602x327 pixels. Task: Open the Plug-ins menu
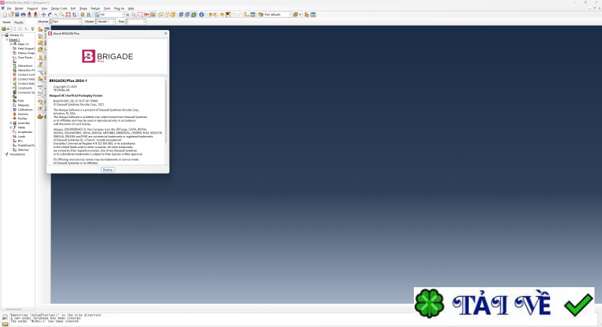pos(119,8)
